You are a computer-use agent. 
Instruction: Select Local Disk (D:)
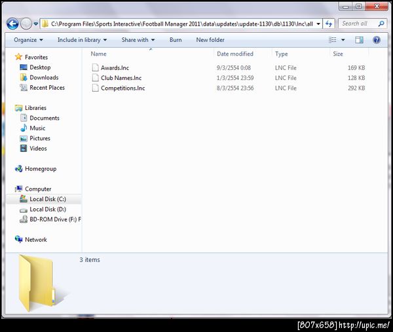click(x=48, y=210)
